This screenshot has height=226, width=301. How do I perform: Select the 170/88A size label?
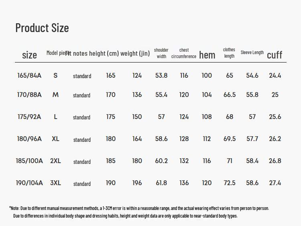(x=29, y=95)
